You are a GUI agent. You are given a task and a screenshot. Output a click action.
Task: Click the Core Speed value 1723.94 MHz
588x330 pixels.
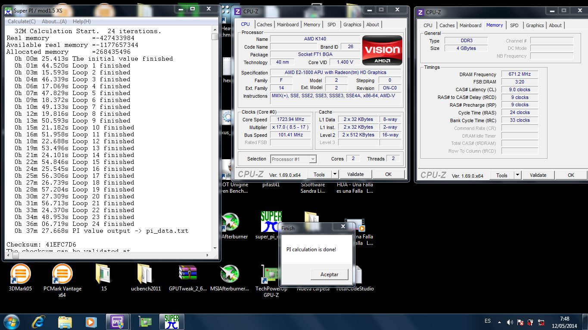coord(291,120)
